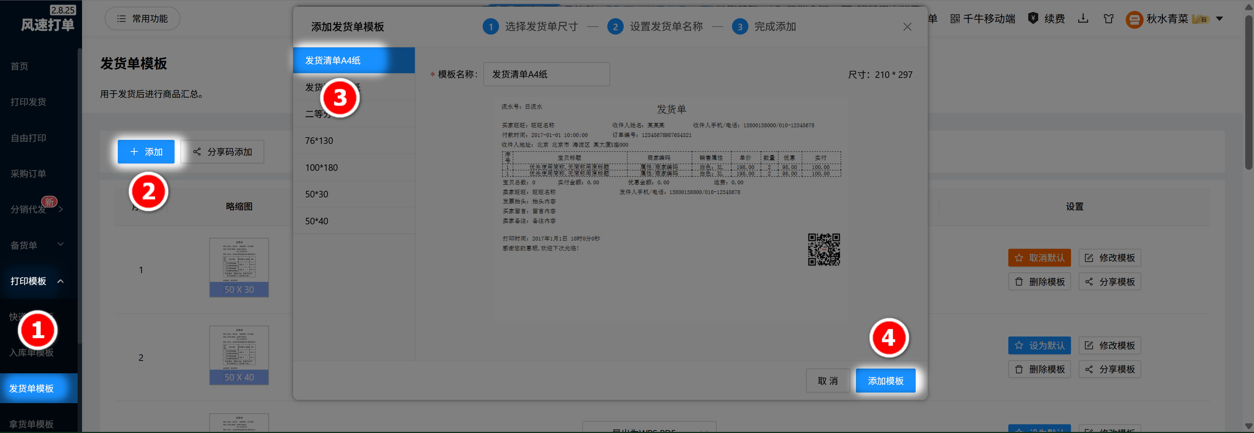Click 修改模板 for template 1
The height and width of the screenshot is (433, 1254).
(x=1109, y=258)
